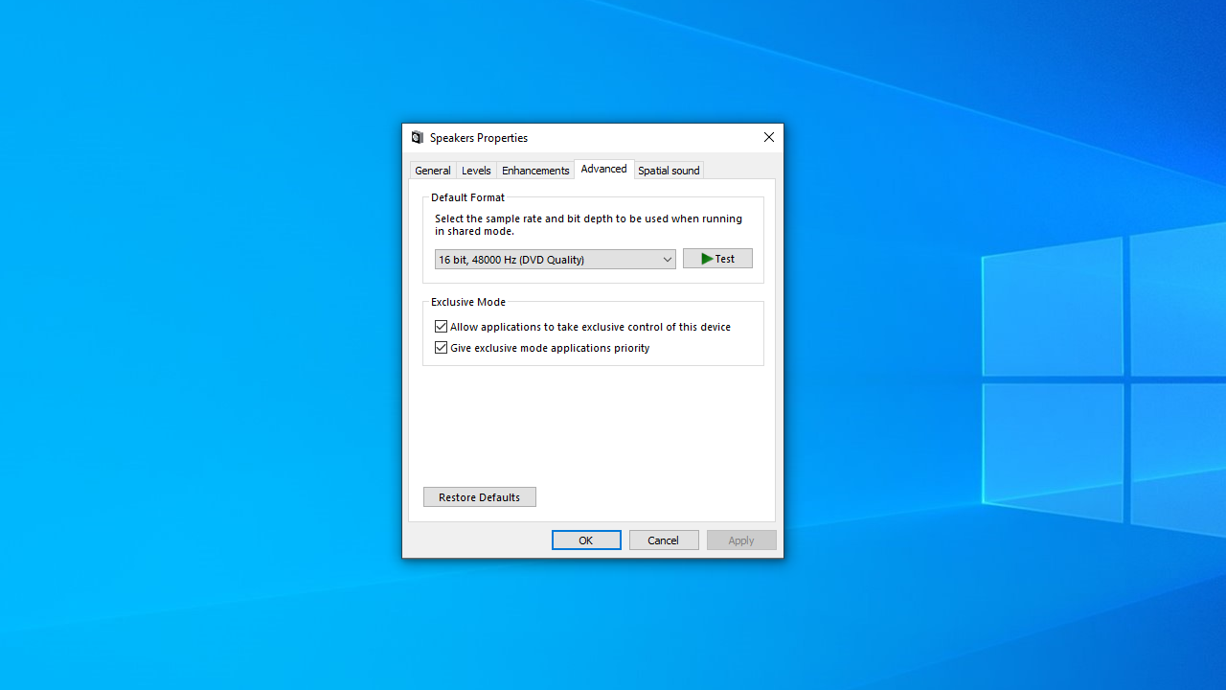Image resolution: width=1226 pixels, height=690 pixels.
Task: Click the '16 bit, 48000 Hz' format text
Action: point(511,260)
